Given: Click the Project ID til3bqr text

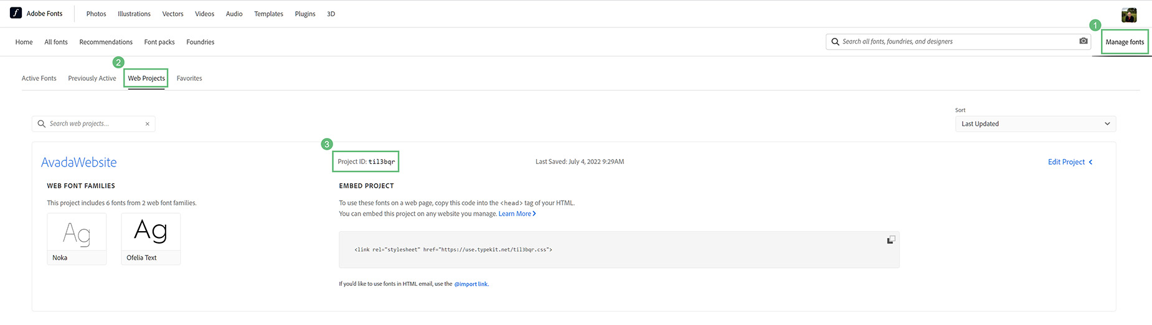Looking at the screenshot, I should pyautogui.click(x=366, y=162).
